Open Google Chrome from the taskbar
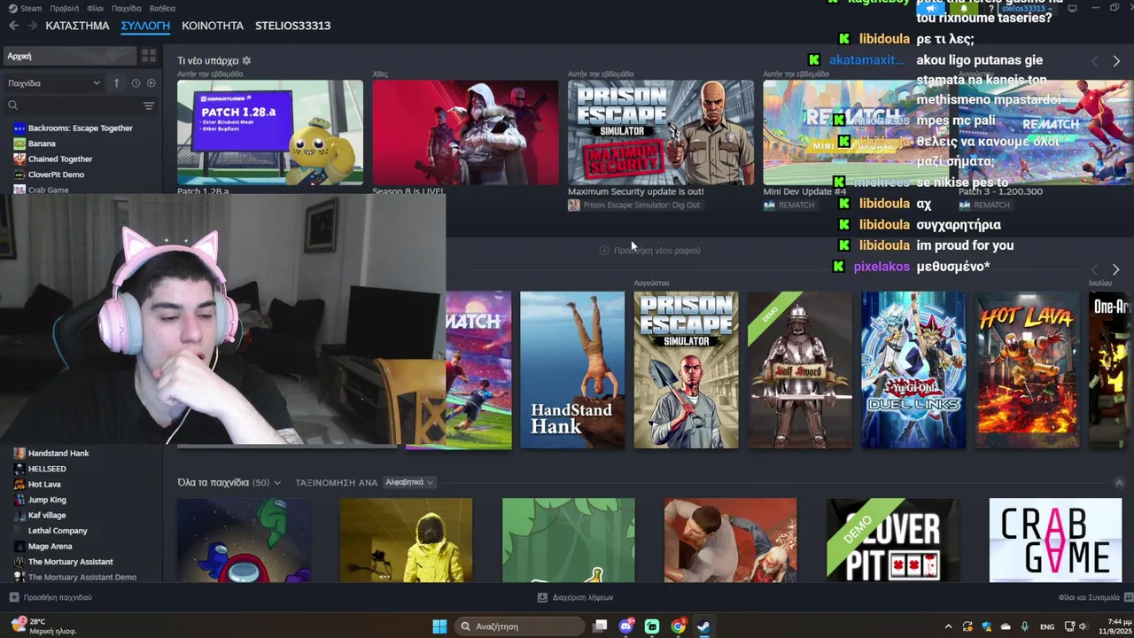The image size is (1134, 638). (x=678, y=626)
